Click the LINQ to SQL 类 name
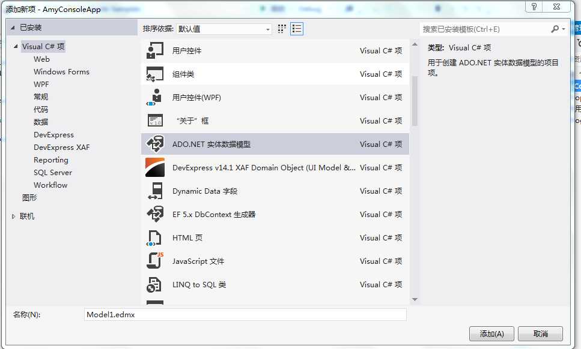Image resolution: width=581 pixels, height=349 pixels. pos(199,285)
